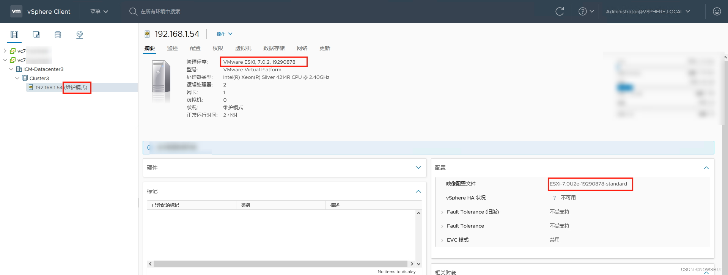Expand the Fault Tolerance (旧版) row

442,212
